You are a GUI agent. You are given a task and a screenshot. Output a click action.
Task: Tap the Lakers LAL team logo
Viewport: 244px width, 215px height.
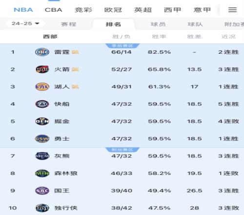coord(42,86)
